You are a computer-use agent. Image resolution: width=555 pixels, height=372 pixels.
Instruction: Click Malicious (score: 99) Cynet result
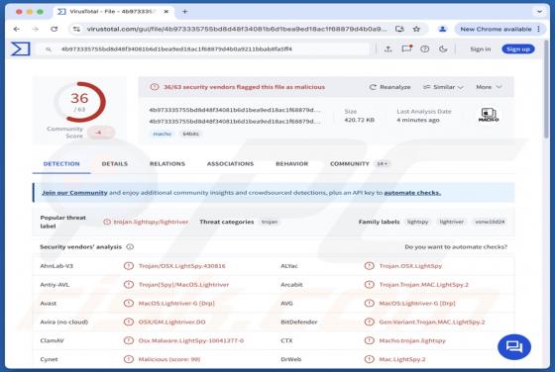[x=169, y=359]
